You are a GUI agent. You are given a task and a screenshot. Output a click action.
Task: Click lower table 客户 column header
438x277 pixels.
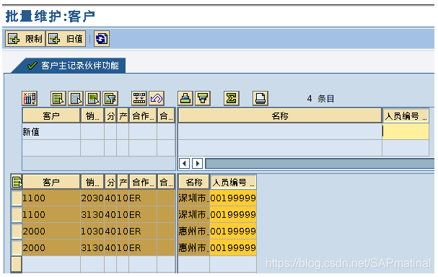point(51,183)
